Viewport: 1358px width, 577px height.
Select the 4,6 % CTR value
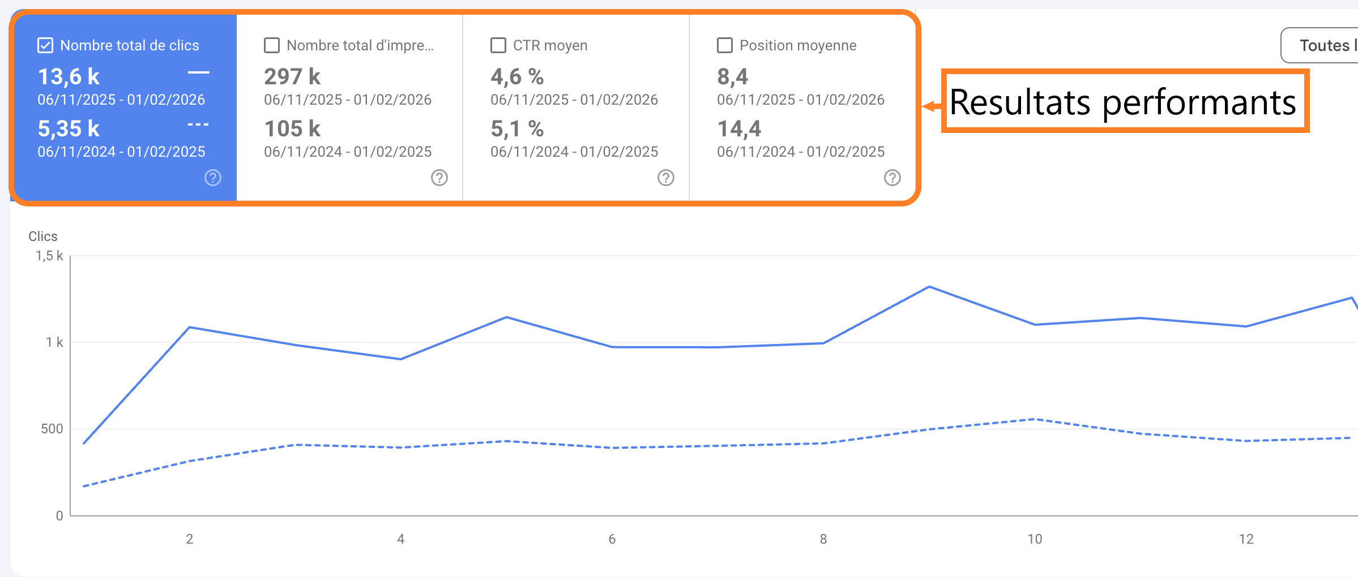point(517,76)
